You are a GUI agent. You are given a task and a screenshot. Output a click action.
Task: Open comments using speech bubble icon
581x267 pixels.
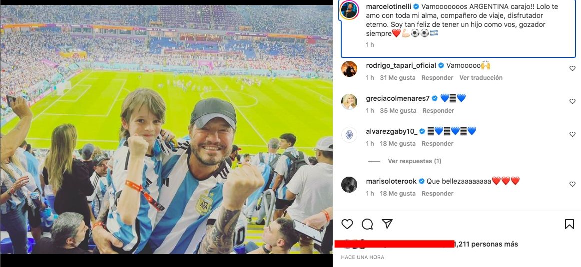(x=367, y=224)
